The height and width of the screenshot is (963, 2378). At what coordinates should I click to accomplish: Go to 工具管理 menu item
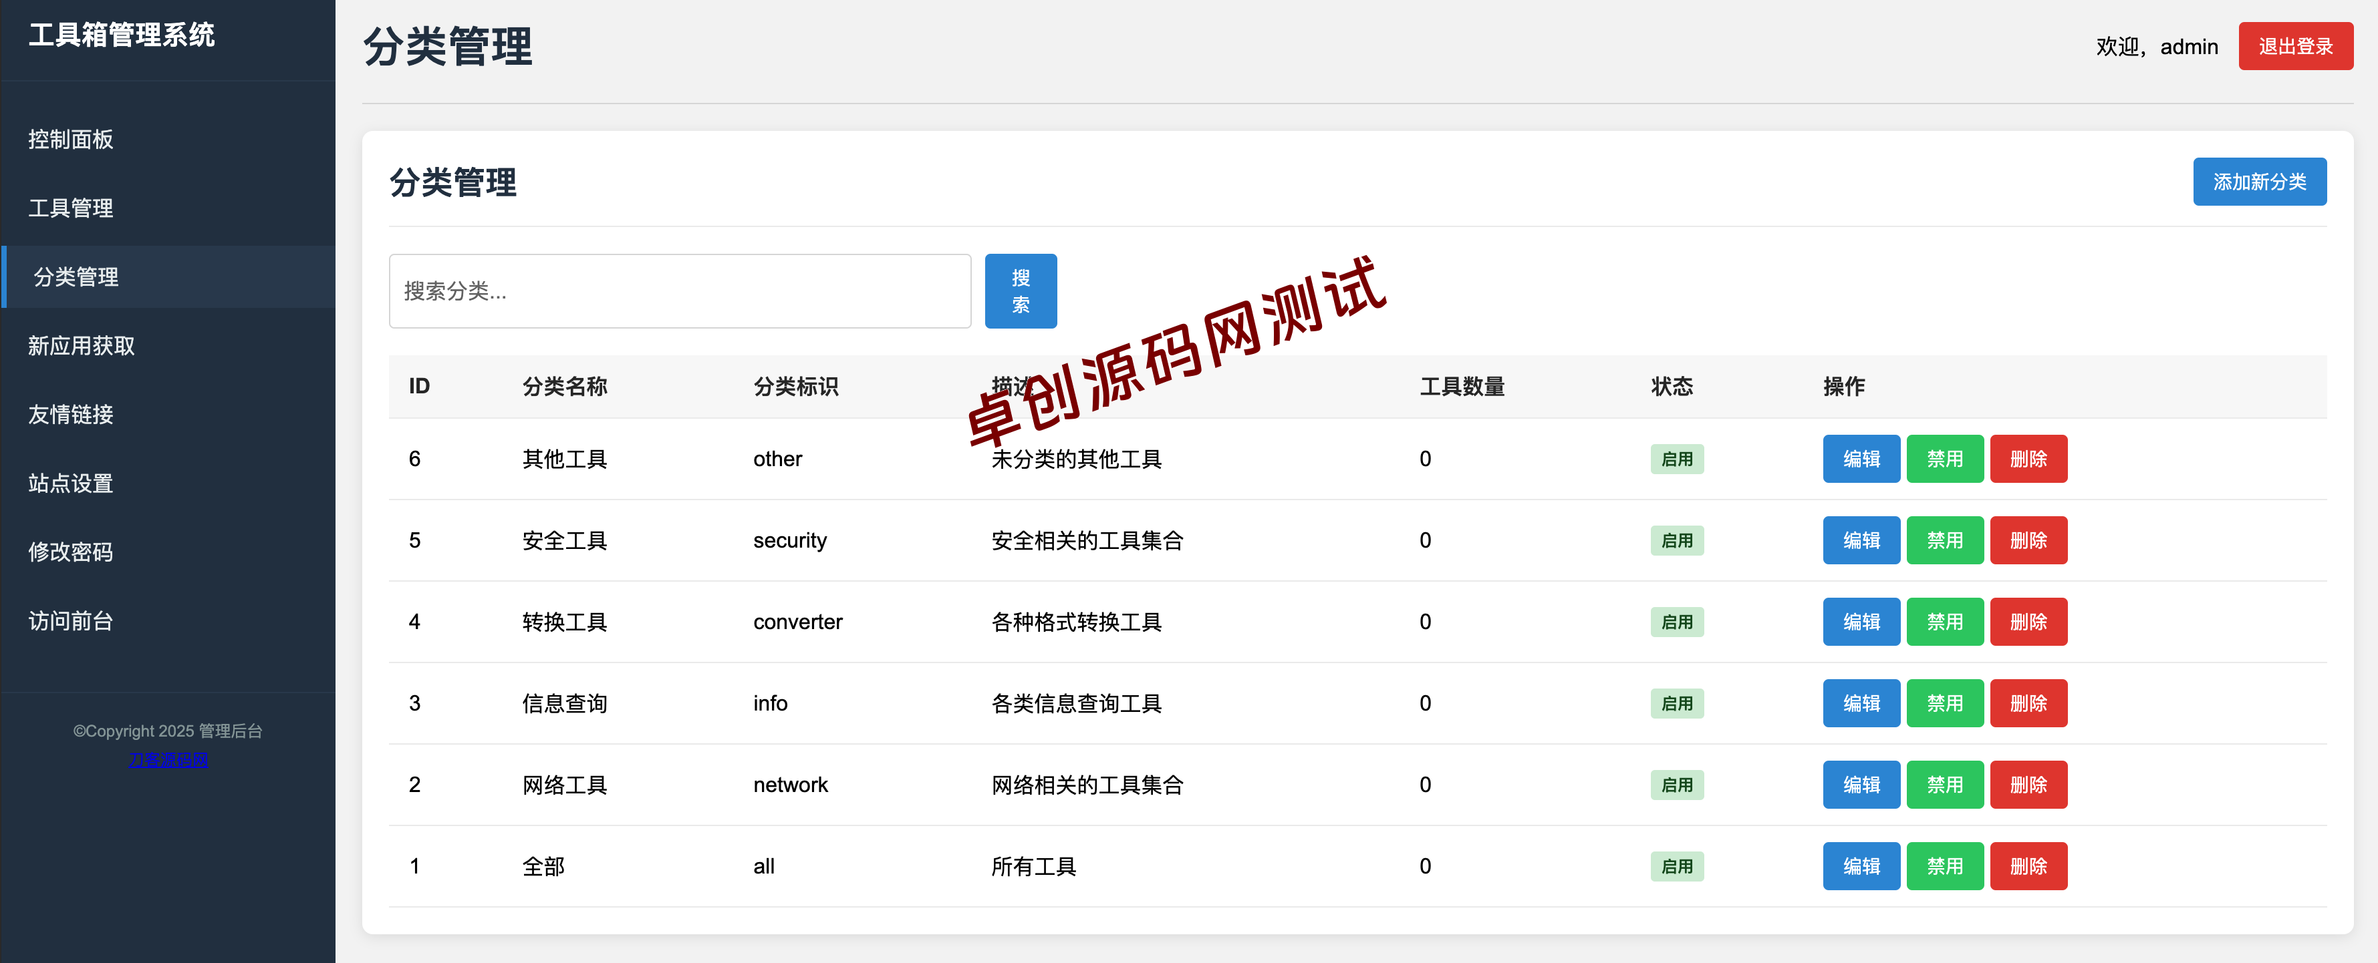pos(167,208)
